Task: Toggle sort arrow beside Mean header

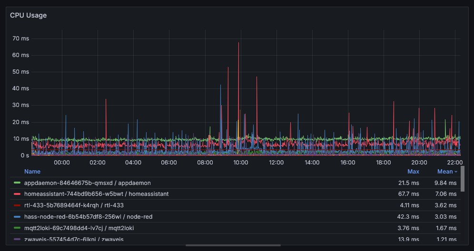Action: click(456, 172)
